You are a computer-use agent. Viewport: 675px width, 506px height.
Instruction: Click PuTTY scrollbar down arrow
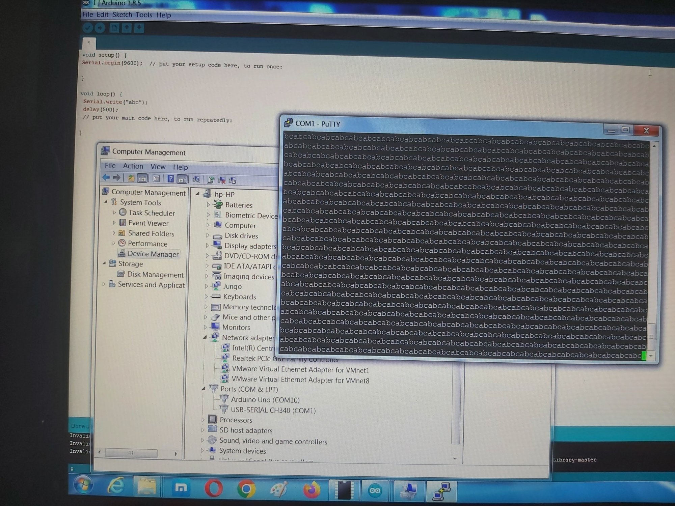pyautogui.click(x=651, y=356)
